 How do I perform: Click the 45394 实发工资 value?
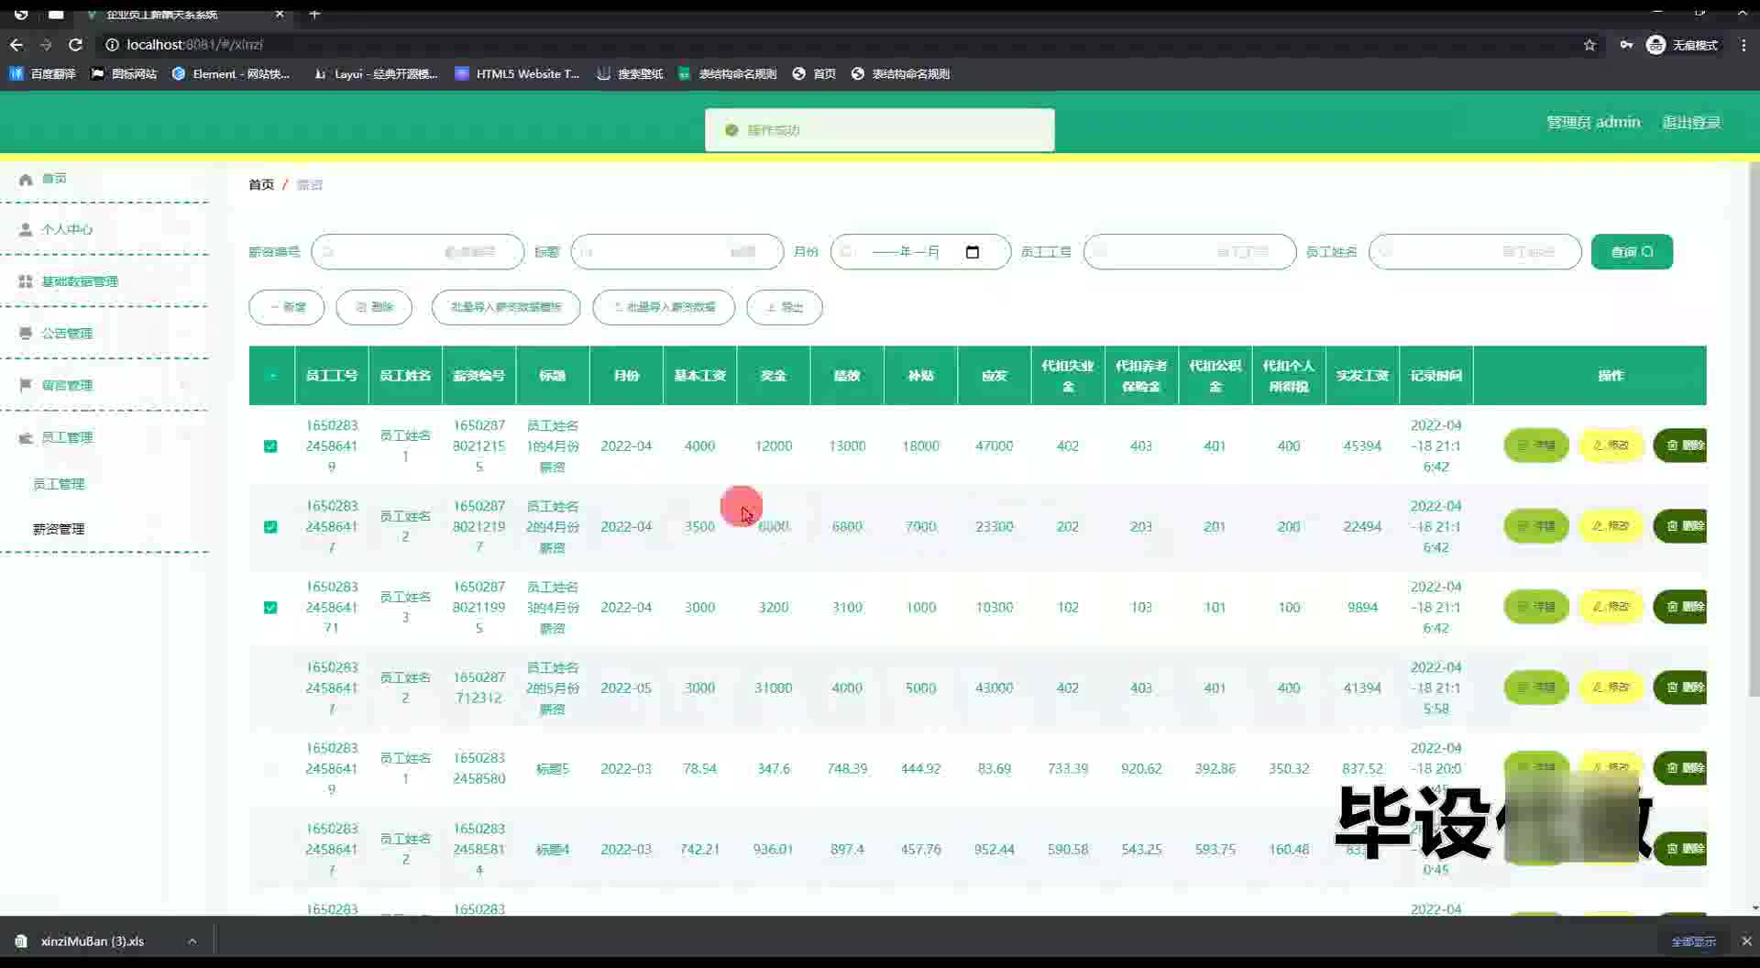coord(1362,445)
